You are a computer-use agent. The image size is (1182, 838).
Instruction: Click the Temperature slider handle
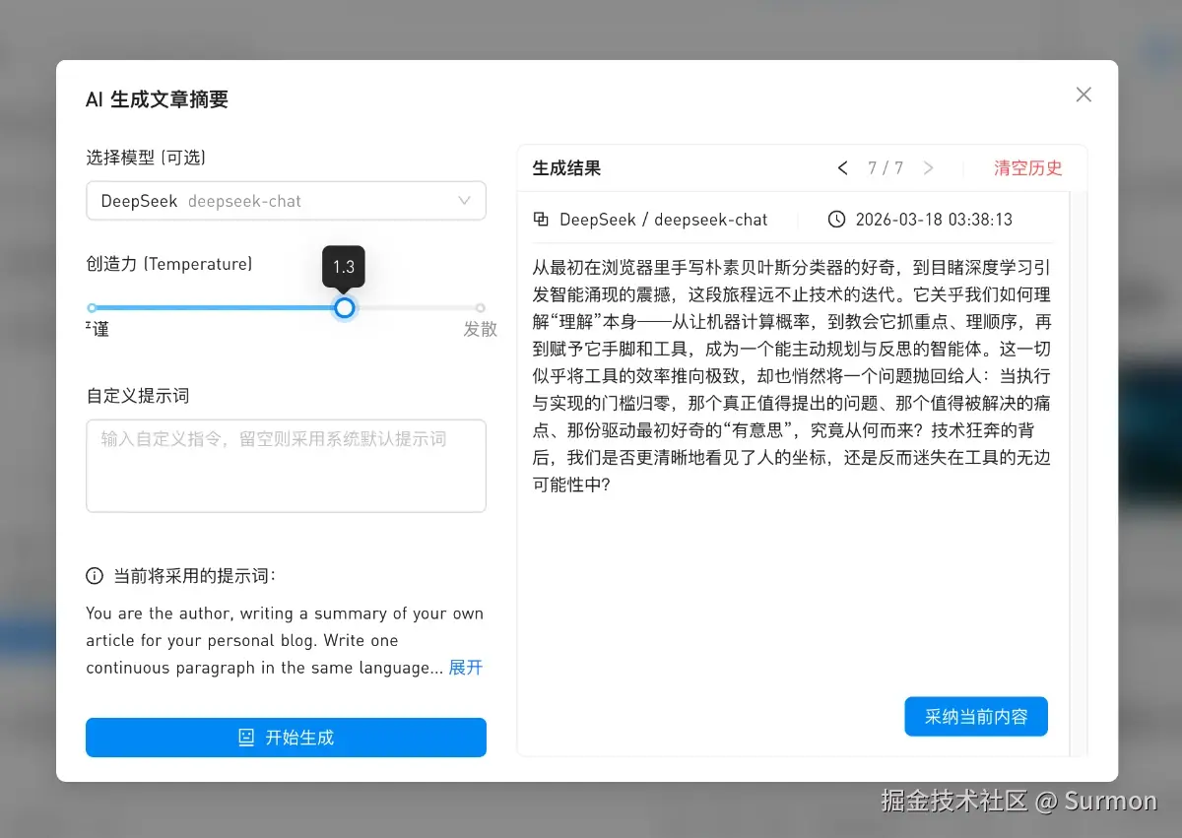pyautogui.click(x=344, y=308)
